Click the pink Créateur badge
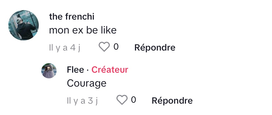The image size is (272, 115). pos(110,70)
